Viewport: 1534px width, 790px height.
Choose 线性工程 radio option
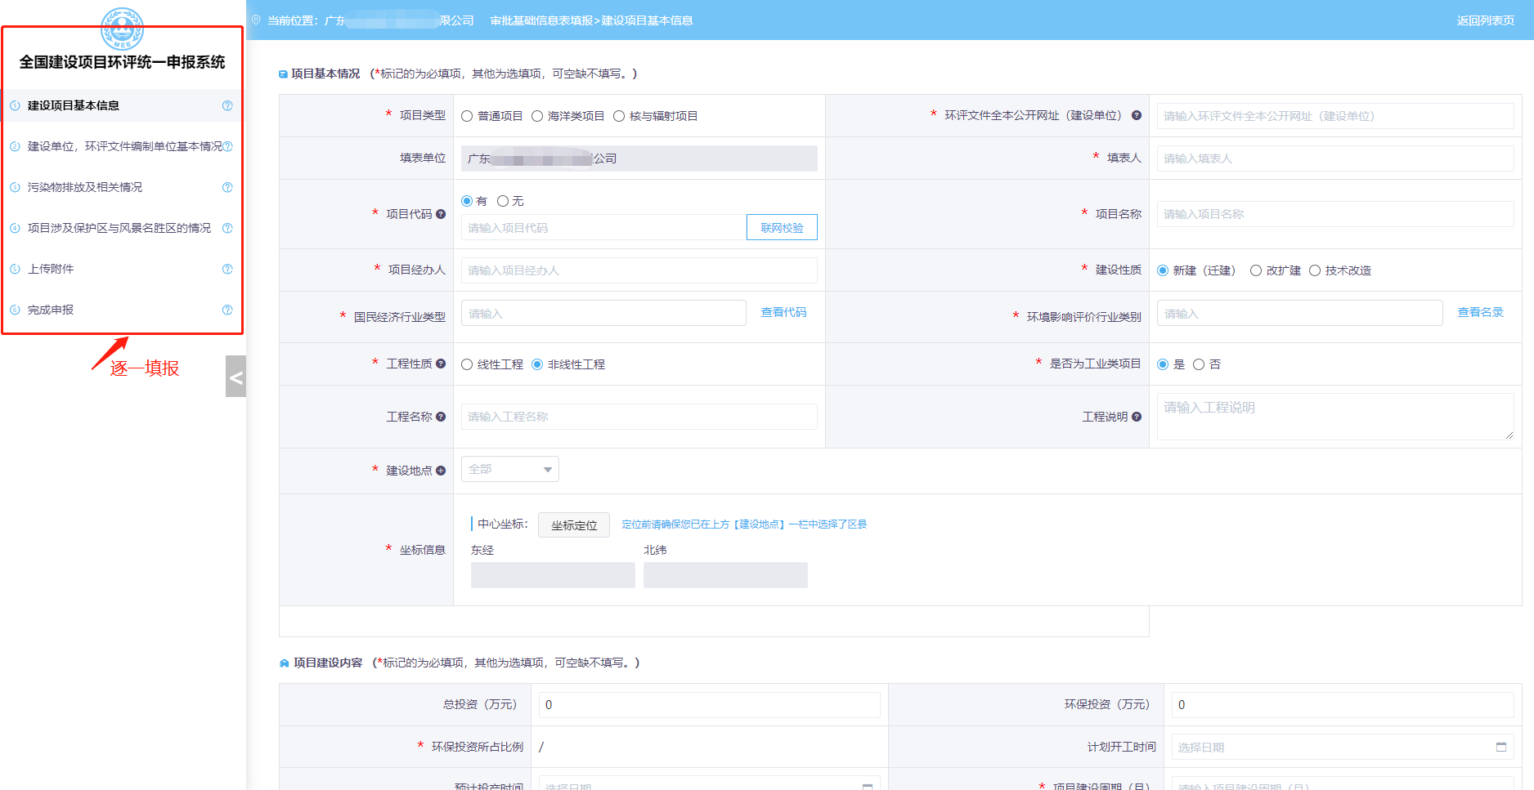pos(467,364)
